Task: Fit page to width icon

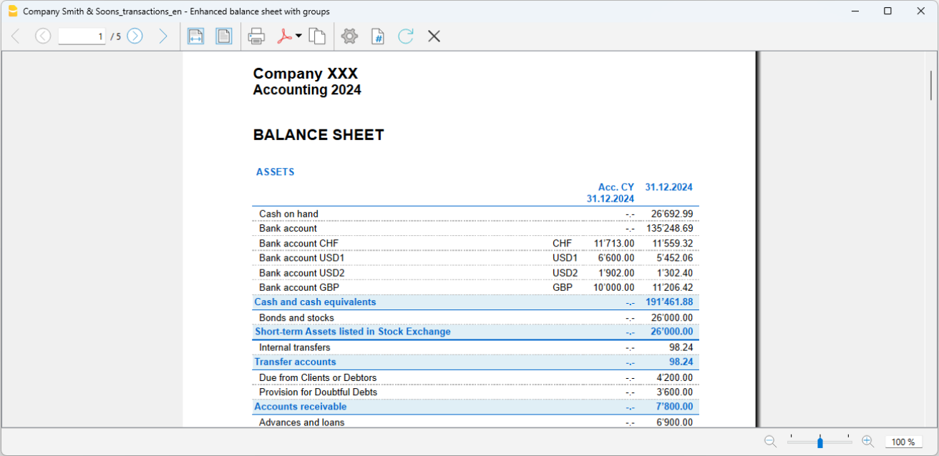Action: pyautogui.click(x=195, y=36)
